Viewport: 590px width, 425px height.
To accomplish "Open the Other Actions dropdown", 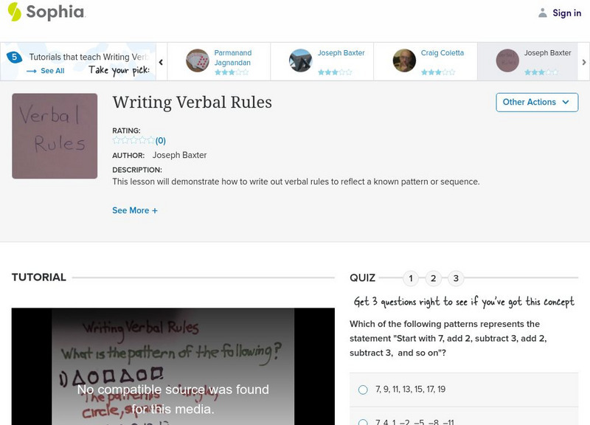I will [x=537, y=103].
